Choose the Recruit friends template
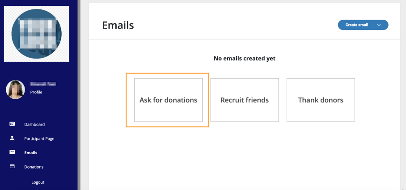The height and width of the screenshot is (190, 406). coord(245,100)
